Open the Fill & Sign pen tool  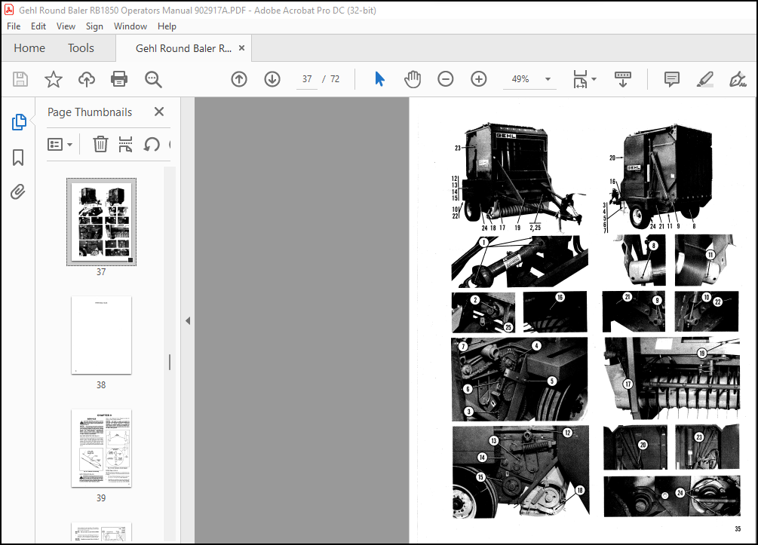click(738, 79)
